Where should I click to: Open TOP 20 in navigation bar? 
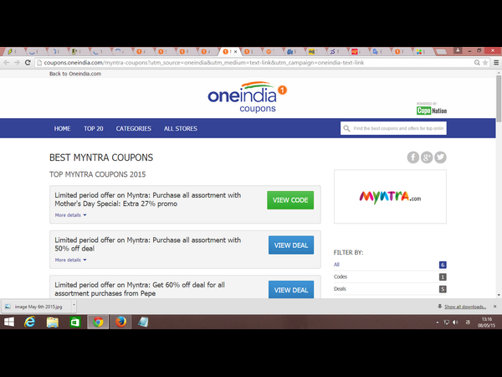tap(94, 128)
